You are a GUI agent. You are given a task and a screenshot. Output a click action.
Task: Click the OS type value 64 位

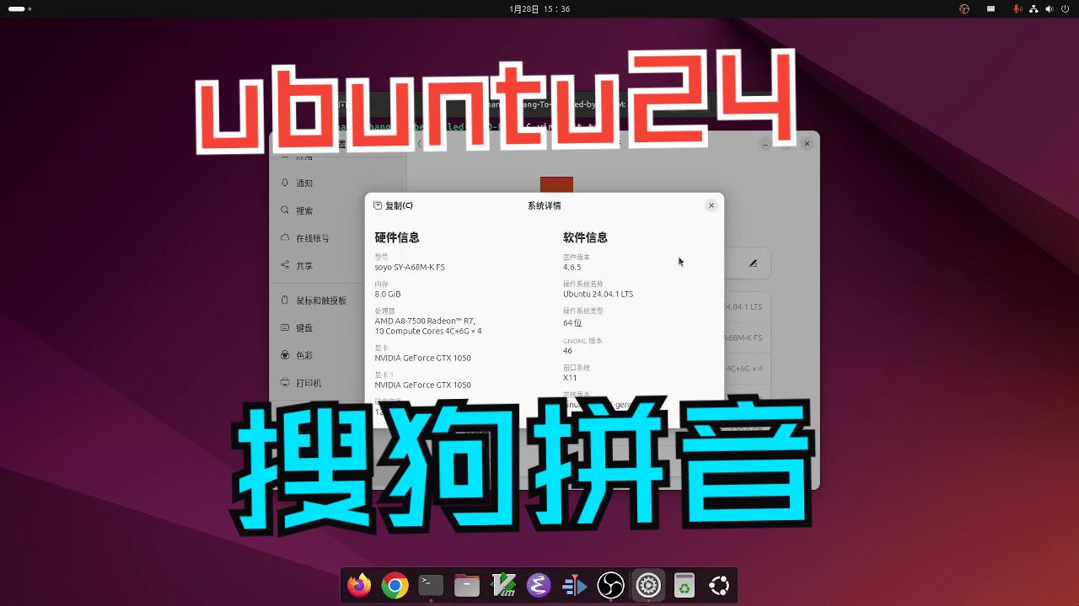coord(572,322)
